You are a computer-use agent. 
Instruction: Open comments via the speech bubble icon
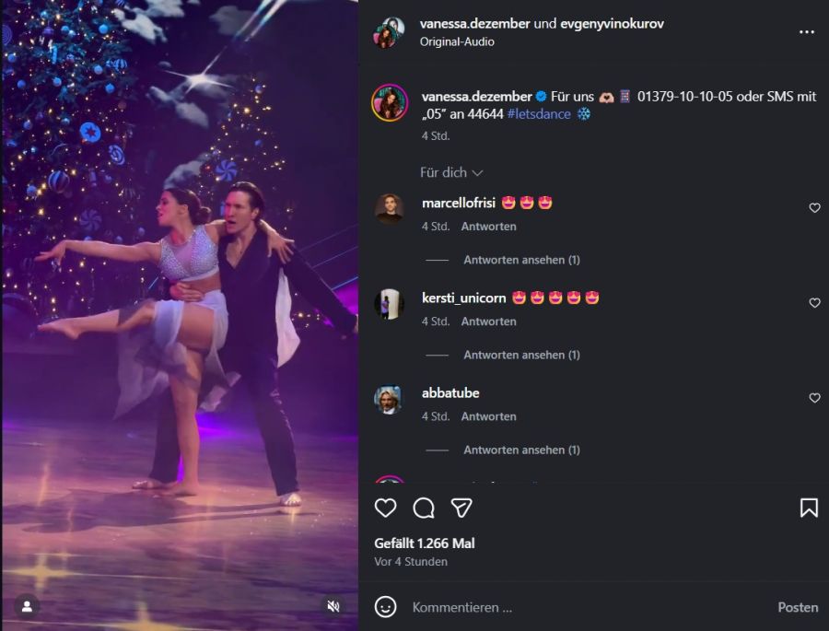[424, 508]
